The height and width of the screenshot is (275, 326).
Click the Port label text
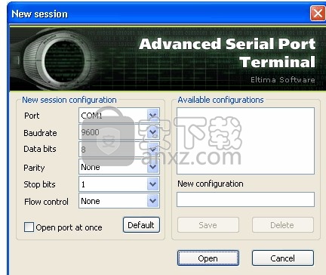[32, 116]
